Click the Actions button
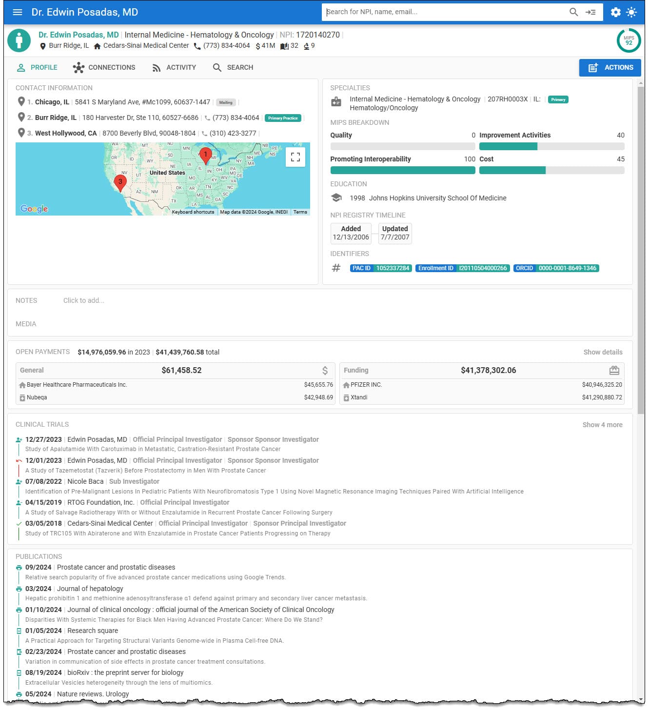This screenshot has width=649, height=711. (610, 68)
